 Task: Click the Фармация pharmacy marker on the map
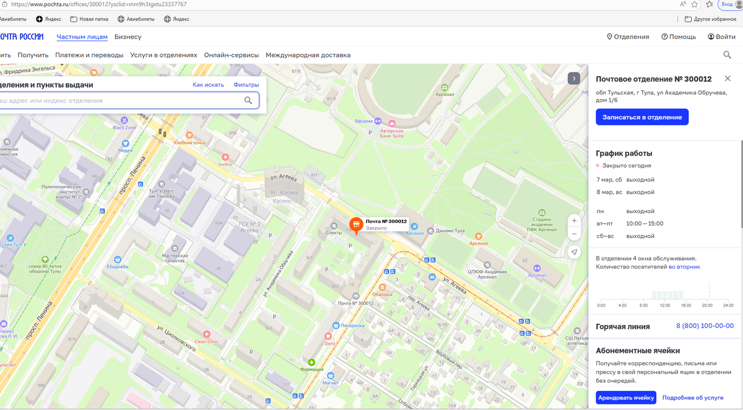pos(311,362)
